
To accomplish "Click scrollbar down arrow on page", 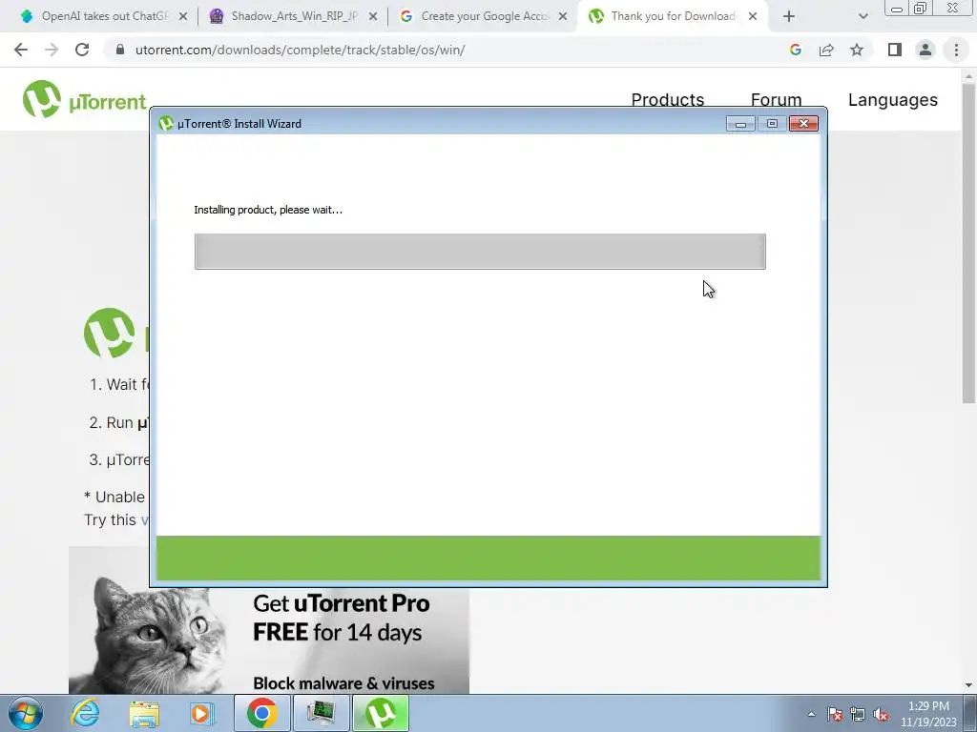I will pos(968,685).
